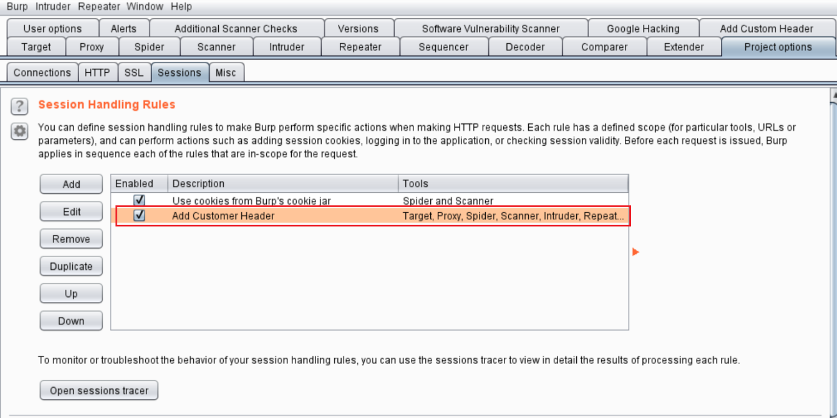Click the Add rule button
The width and height of the screenshot is (837, 418).
[x=71, y=184]
